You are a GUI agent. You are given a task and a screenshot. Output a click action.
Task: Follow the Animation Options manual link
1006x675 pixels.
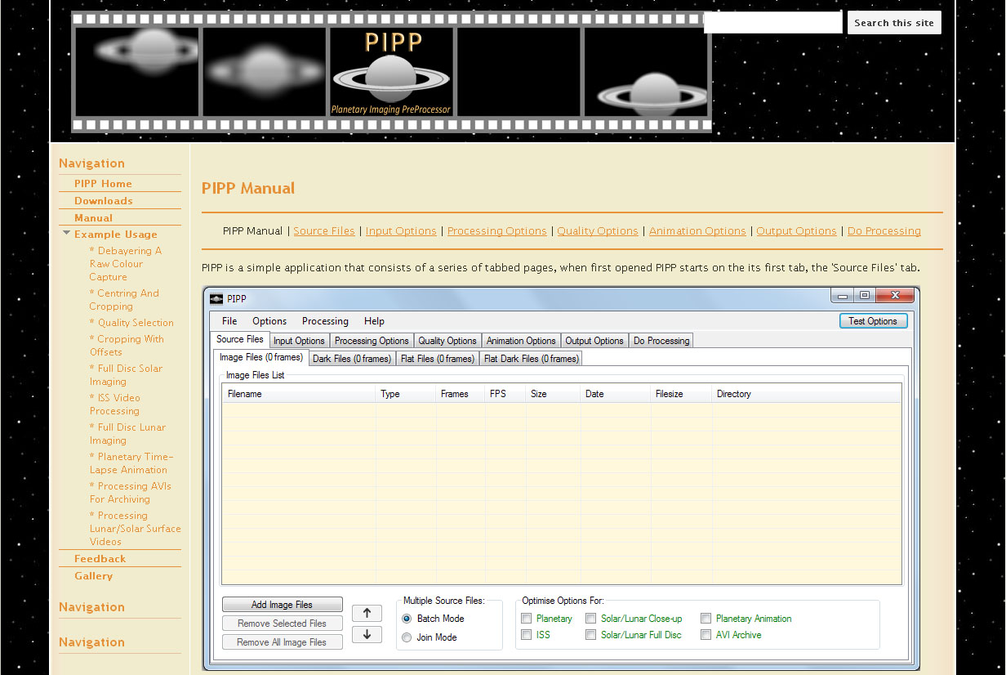697,231
